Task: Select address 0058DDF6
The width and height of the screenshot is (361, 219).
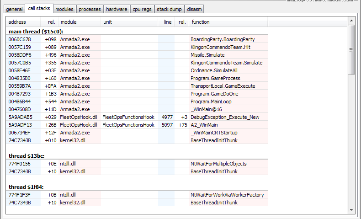Action: pyautogui.click(x=20, y=55)
